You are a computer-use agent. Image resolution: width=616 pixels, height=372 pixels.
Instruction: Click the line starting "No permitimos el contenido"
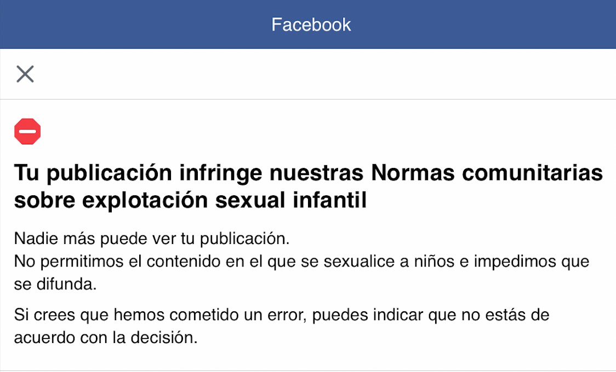pos(301,261)
